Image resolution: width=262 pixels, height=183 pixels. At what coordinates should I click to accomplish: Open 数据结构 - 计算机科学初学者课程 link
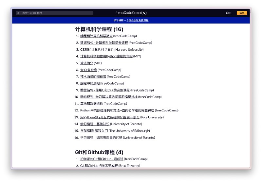104,43
